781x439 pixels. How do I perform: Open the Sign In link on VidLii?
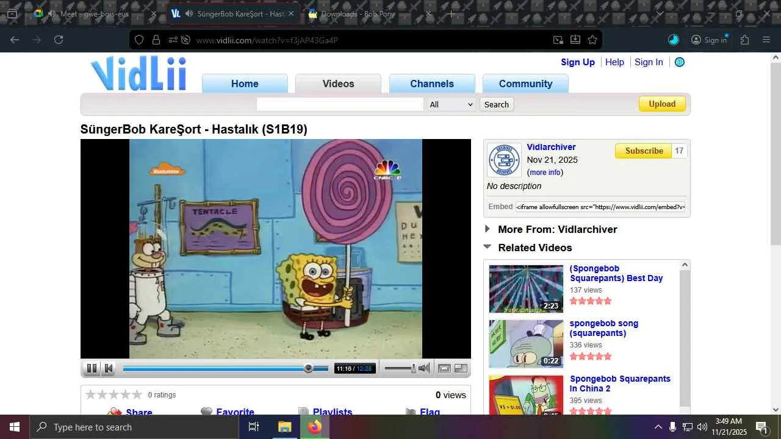point(649,62)
